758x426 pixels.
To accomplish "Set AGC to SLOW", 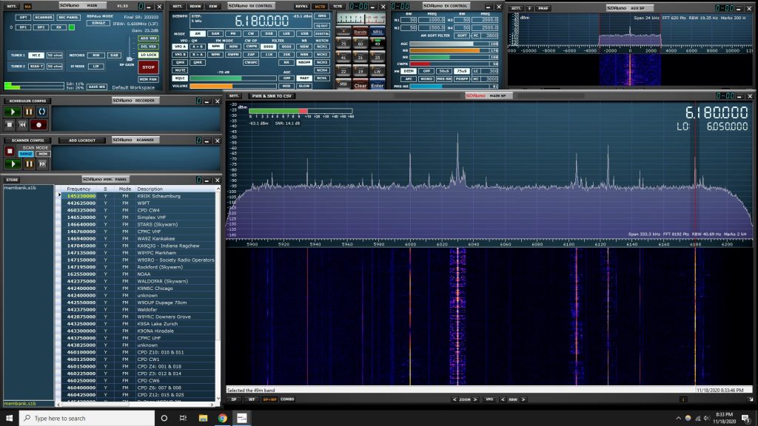I will pyautogui.click(x=304, y=86).
